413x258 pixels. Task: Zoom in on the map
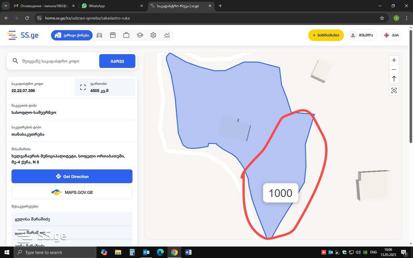point(394,60)
